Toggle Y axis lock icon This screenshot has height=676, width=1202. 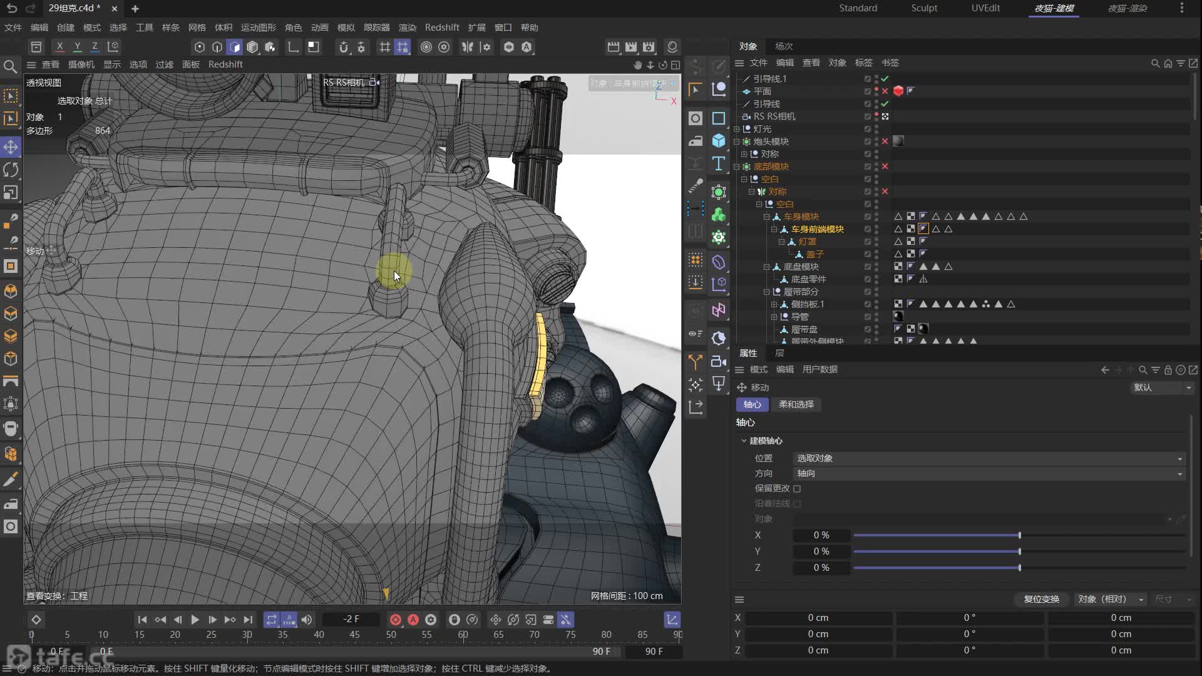click(77, 47)
